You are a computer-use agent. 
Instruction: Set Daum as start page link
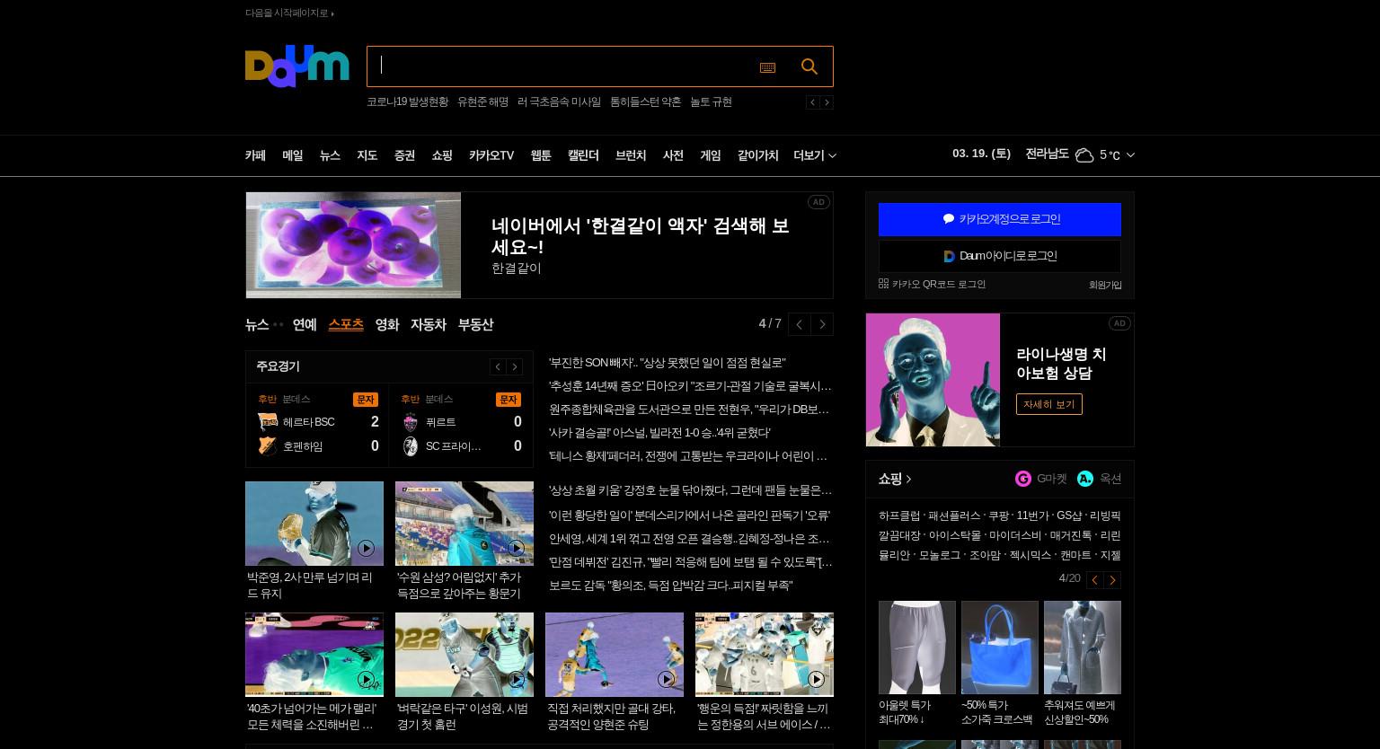[x=289, y=13]
